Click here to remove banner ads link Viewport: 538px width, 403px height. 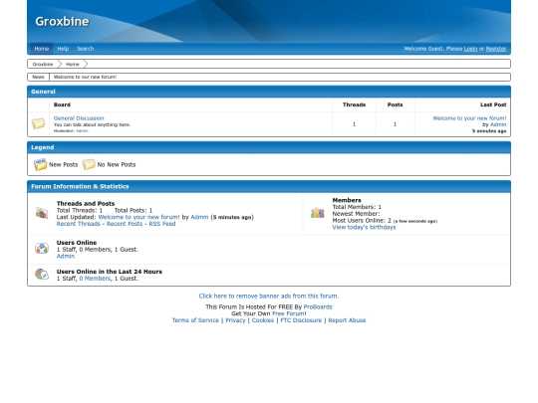269,296
